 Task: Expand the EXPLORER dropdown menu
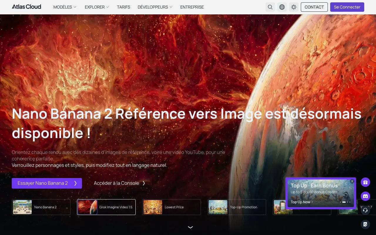point(97,7)
